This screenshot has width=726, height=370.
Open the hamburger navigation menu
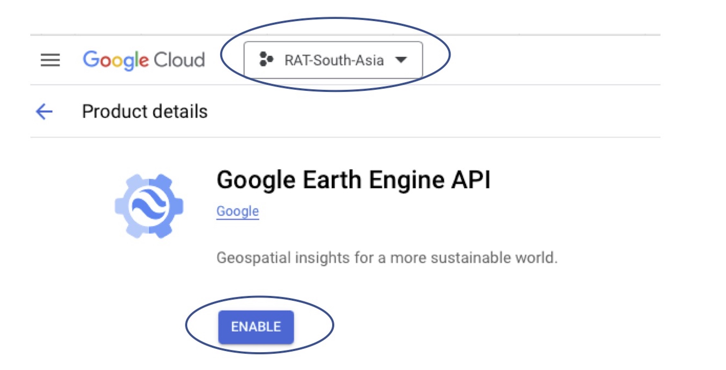(50, 60)
